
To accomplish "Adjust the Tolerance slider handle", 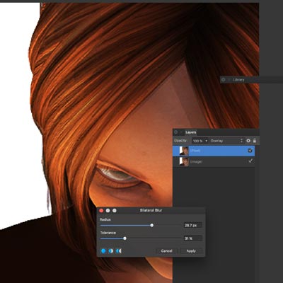I will tap(125, 238).
